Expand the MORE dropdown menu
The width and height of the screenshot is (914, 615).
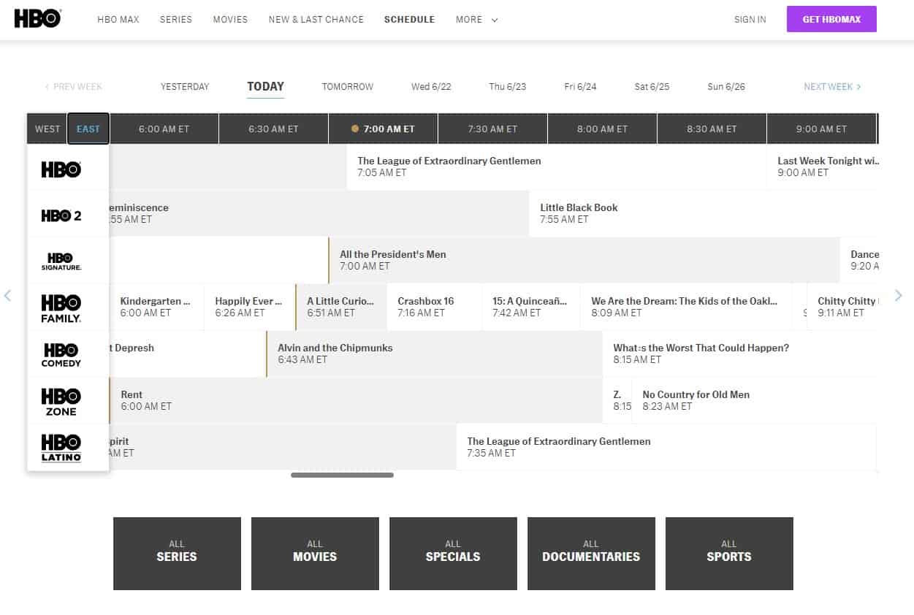click(476, 20)
